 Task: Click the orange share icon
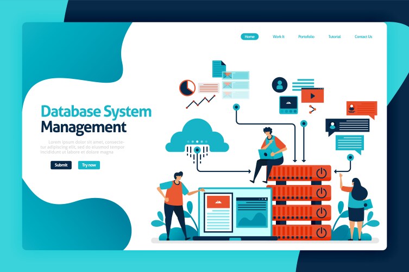click(x=312, y=109)
